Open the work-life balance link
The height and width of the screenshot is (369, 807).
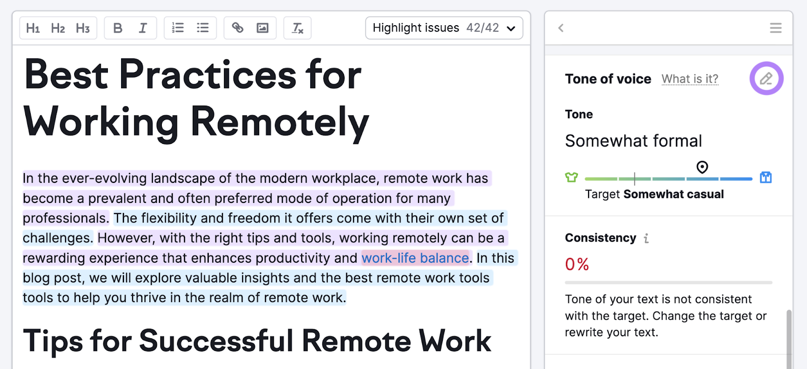415,258
